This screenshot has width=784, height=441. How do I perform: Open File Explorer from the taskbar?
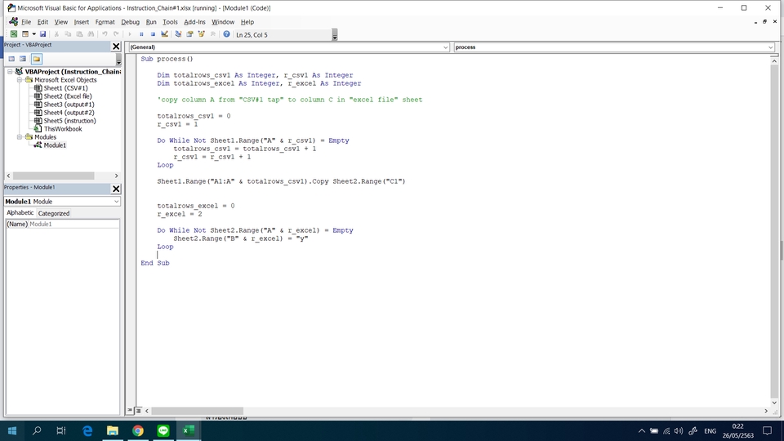(x=113, y=430)
